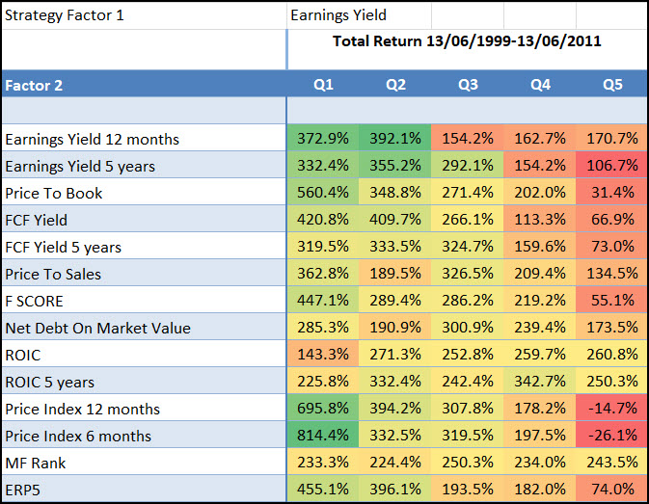This screenshot has height=504, width=649.
Task: Select the Q1 column header
Action: [323, 85]
